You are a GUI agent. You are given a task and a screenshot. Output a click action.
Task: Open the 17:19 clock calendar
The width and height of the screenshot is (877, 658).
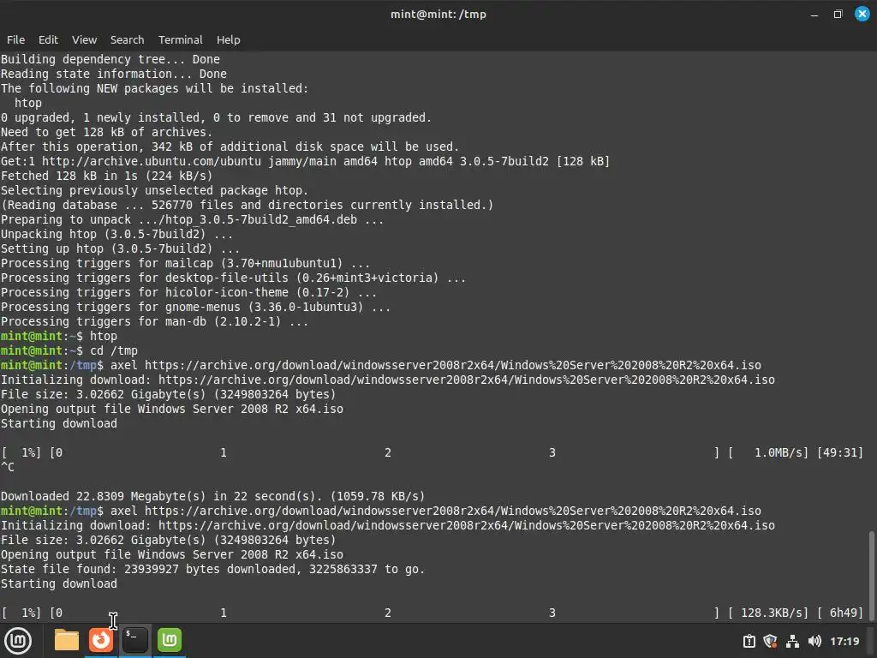(844, 641)
